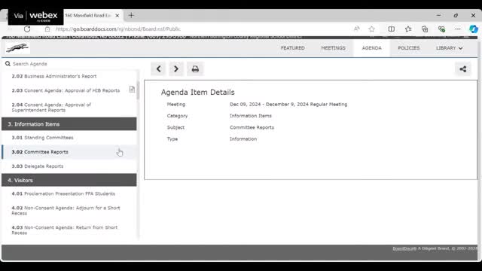Open browser settings ellipsis menu

click(458, 29)
